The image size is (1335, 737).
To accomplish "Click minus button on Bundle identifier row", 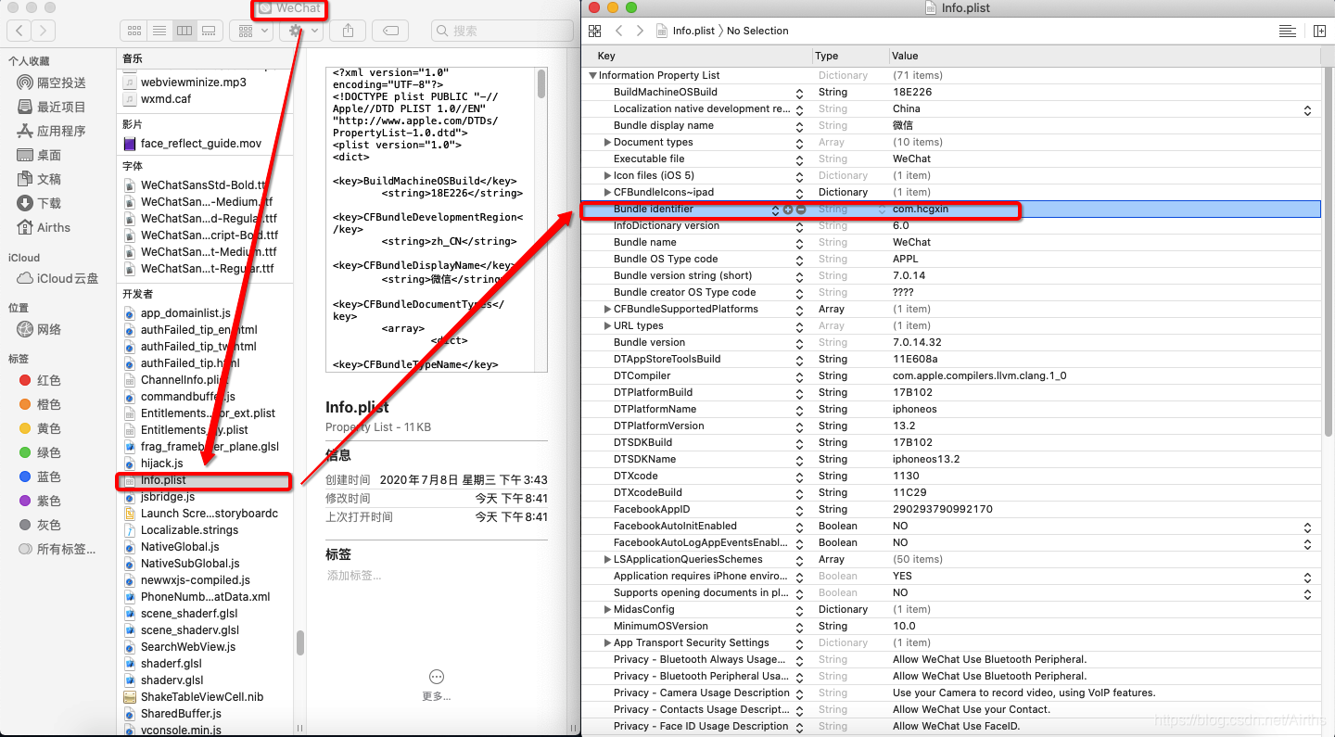I will 801,210.
